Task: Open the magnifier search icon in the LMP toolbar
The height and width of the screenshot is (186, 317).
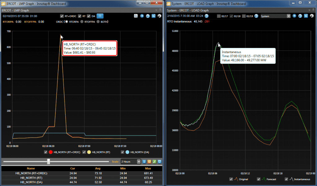Action: (x=136, y=16)
